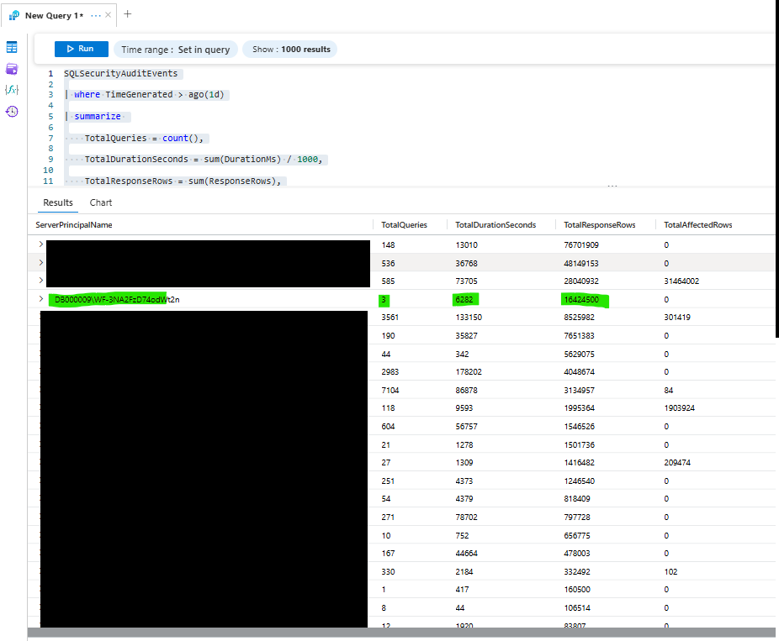The image size is (779, 641).
Task: Select the cell value 178202
Action: [469, 372]
